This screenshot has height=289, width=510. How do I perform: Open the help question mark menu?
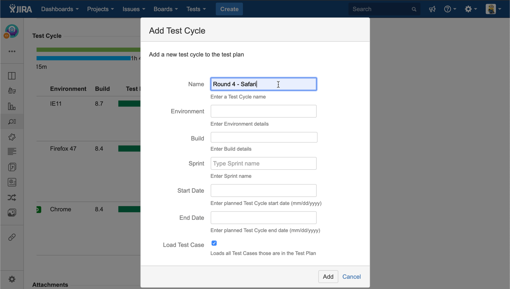coord(449,9)
